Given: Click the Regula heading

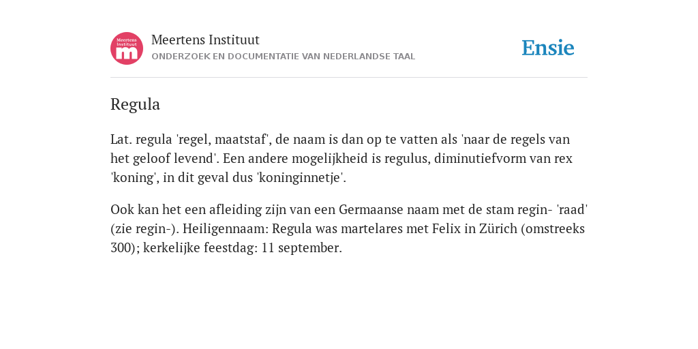Looking at the screenshot, I should tap(136, 104).
